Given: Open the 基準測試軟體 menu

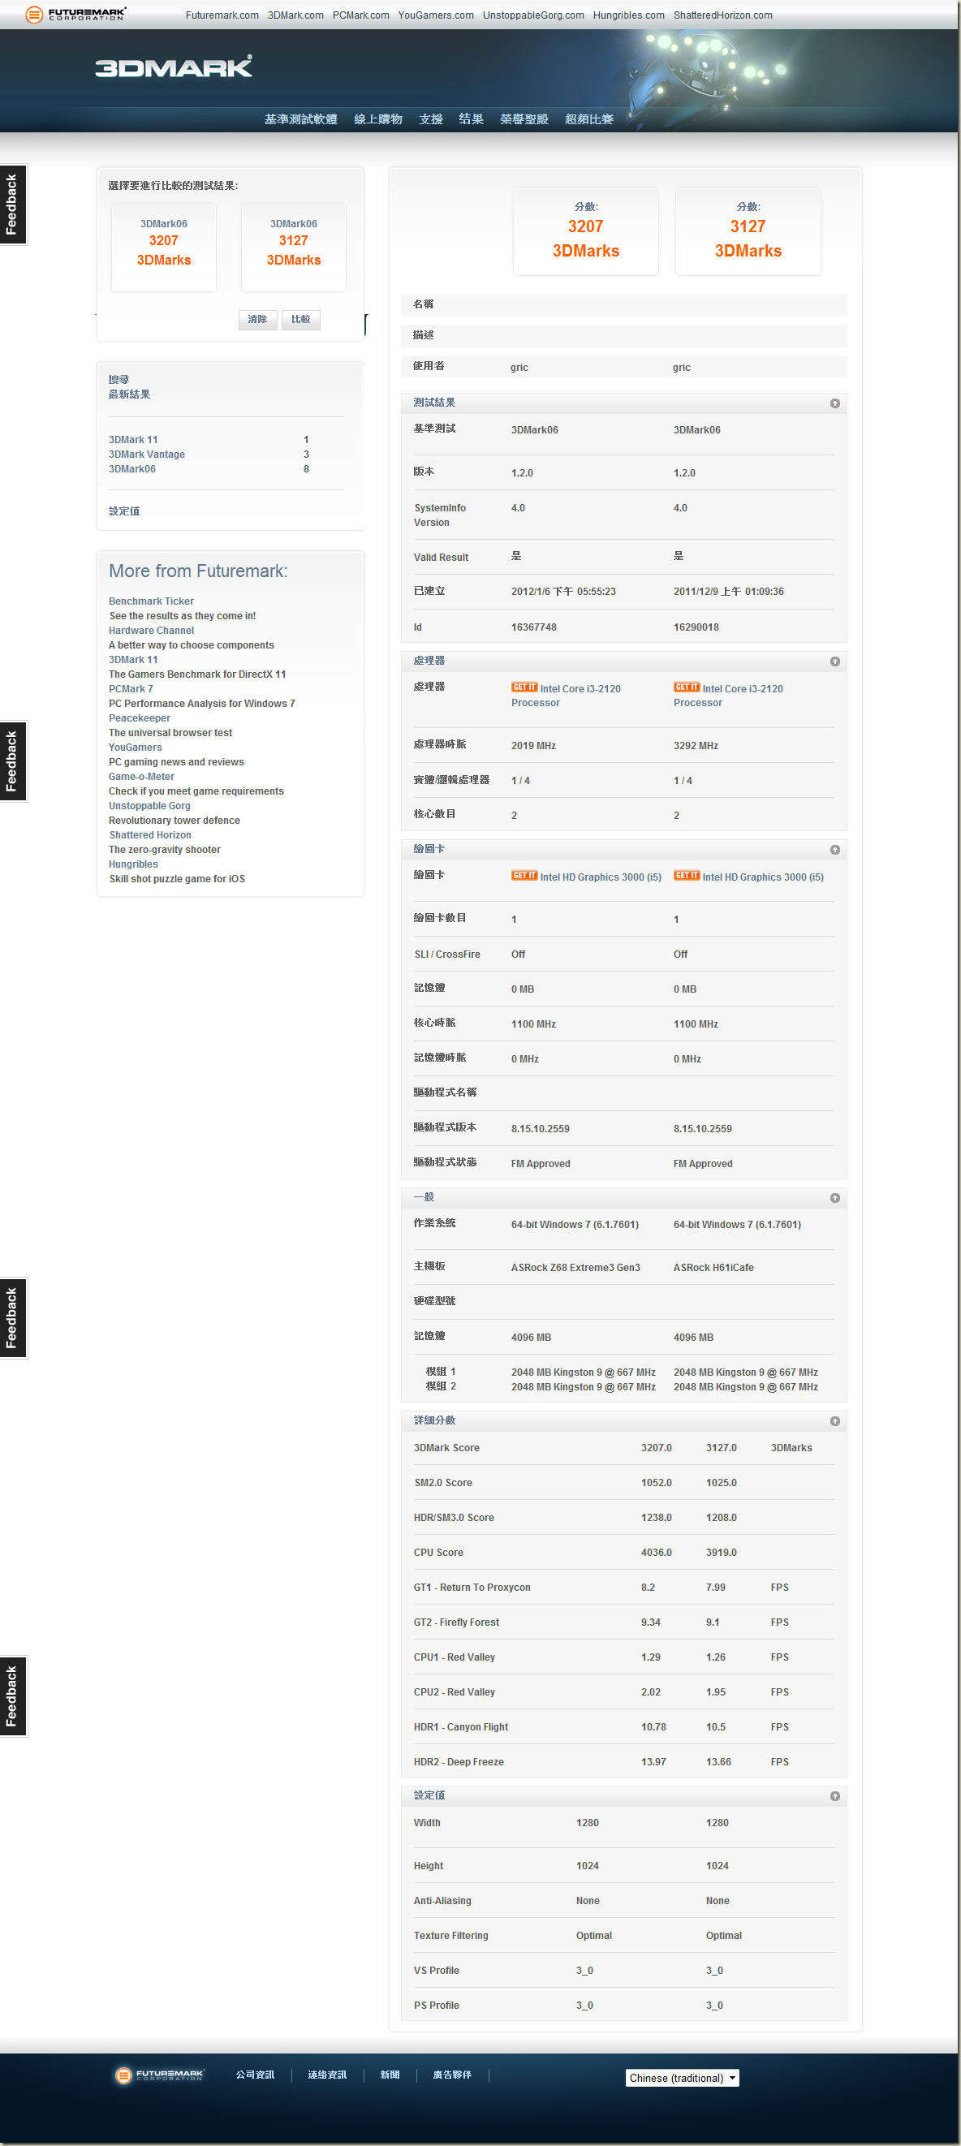Looking at the screenshot, I should (300, 119).
